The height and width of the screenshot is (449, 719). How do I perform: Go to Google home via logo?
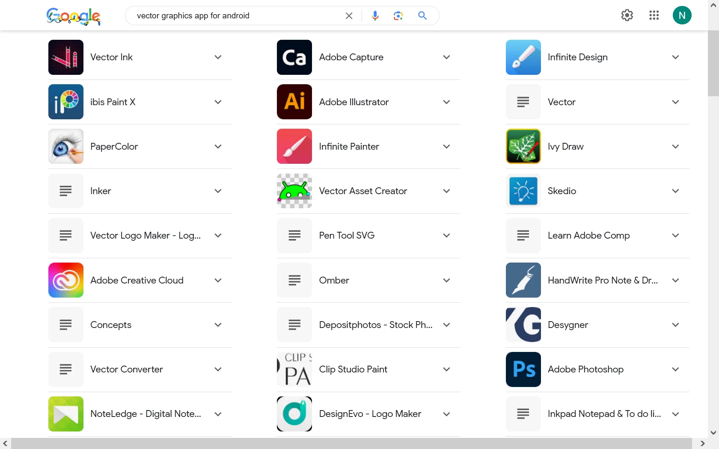(74, 16)
